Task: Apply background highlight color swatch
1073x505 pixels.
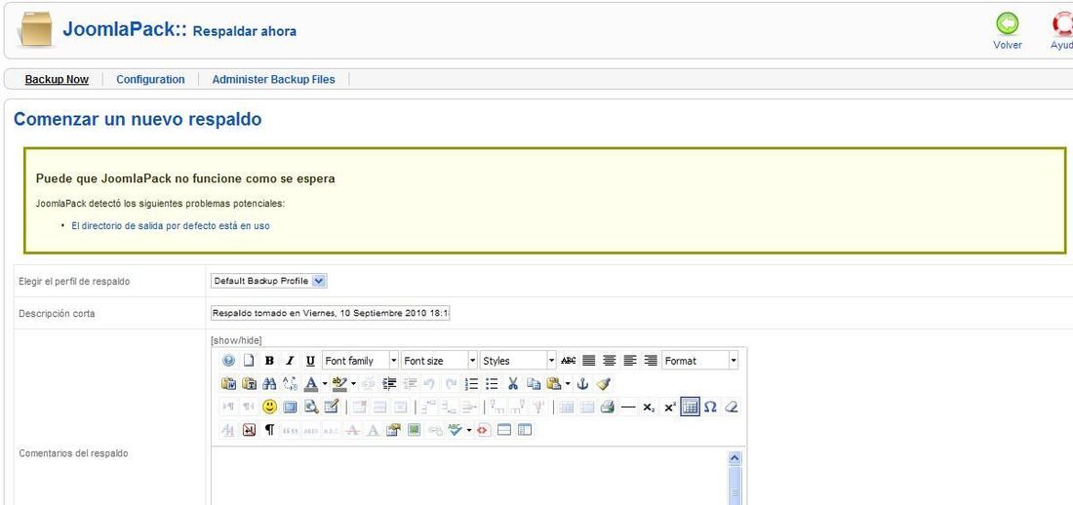Action: click(x=339, y=384)
